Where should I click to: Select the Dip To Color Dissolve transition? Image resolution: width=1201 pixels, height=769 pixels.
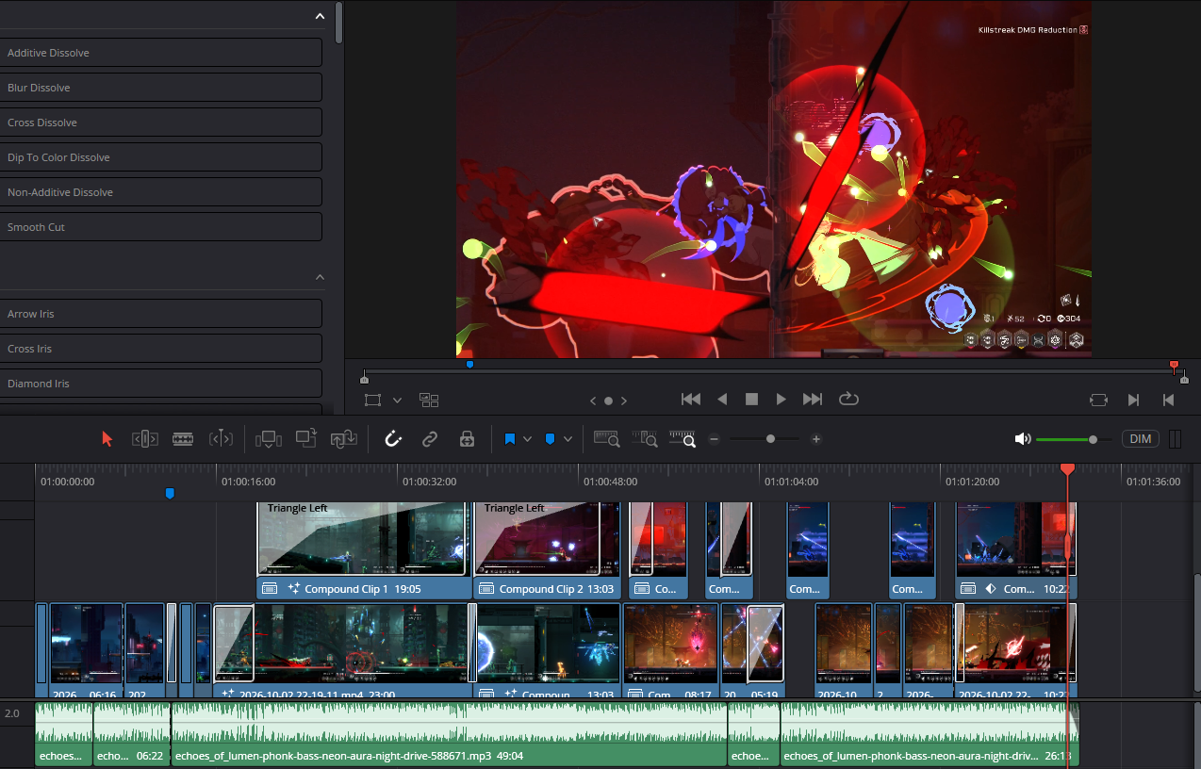point(161,157)
